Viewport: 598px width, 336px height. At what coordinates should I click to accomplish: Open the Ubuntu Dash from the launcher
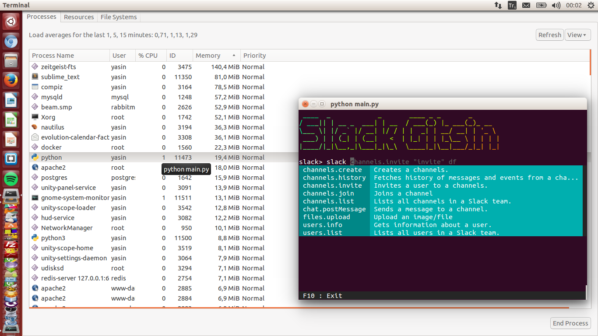tap(11, 21)
